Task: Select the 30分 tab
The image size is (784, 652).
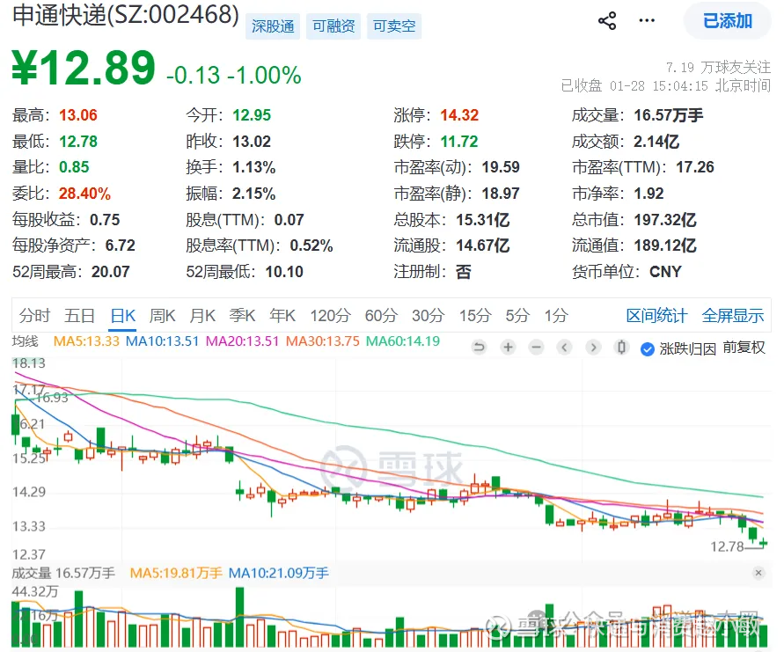Action: click(428, 316)
